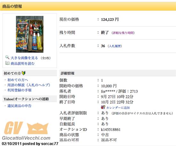Click the magnifying glass icon for larger images
Viewport: 176px width, 146px height.
(7, 58)
